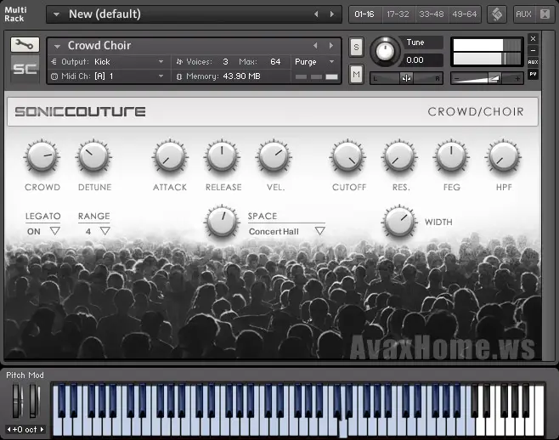This screenshot has height=440, width=559.
Task: Go to previous multi with left arrow
Action: coord(316,14)
